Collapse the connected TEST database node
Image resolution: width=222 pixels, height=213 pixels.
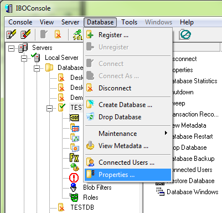point(49,108)
